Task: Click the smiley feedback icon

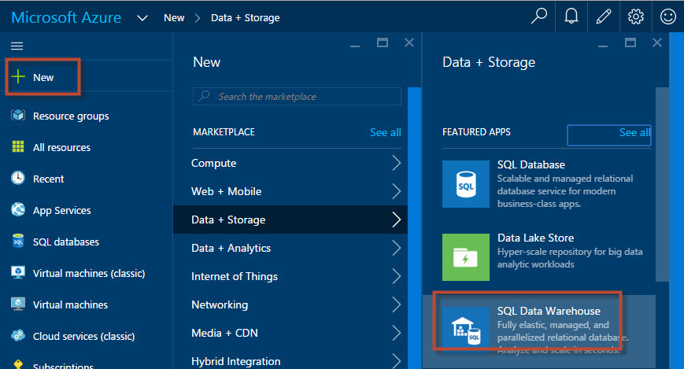Action: coord(668,17)
